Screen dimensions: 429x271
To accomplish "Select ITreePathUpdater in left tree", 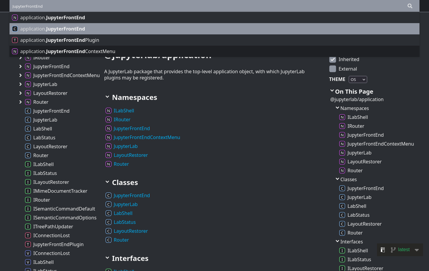I will point(53,227).
